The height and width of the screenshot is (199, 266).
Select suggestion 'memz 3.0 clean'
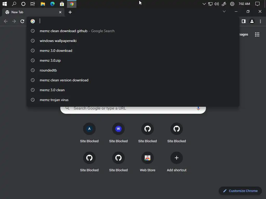[x=133, y=90]
